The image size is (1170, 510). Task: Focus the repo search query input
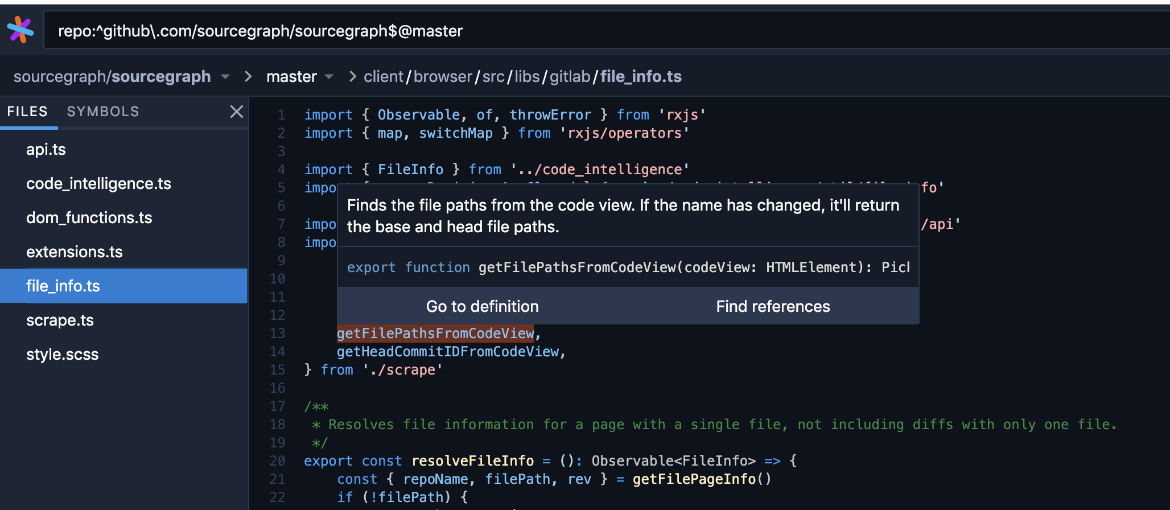607,31
